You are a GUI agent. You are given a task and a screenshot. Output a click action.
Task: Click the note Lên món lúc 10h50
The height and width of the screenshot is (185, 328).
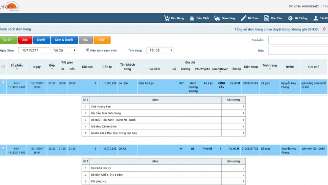(313, 149)
